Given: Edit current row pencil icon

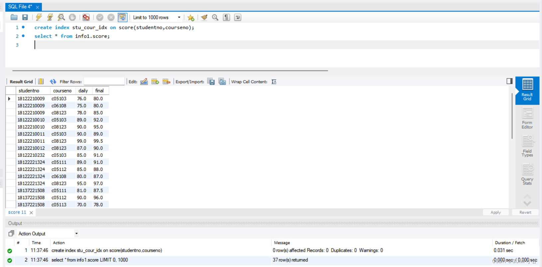Looking at the screenshot, I should pos(144,81).
